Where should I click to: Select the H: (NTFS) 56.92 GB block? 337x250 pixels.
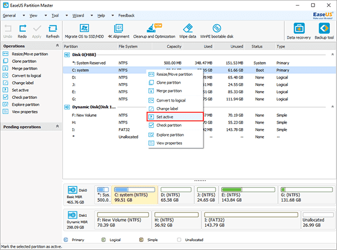coord(177,220)
